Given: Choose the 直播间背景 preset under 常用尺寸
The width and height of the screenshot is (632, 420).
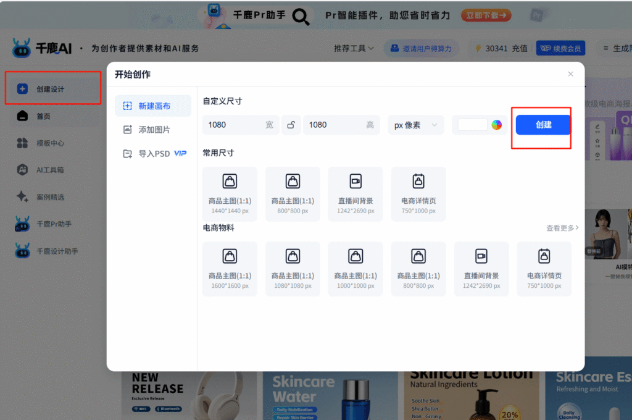Looking at the screenshot, I should 355,193.
